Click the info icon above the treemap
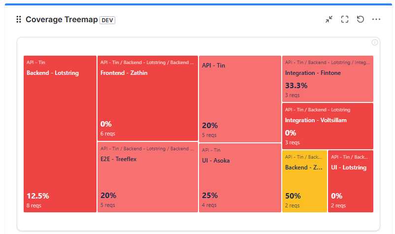The height and width of the screenshot is (234, 395). (x=375, y=42)
